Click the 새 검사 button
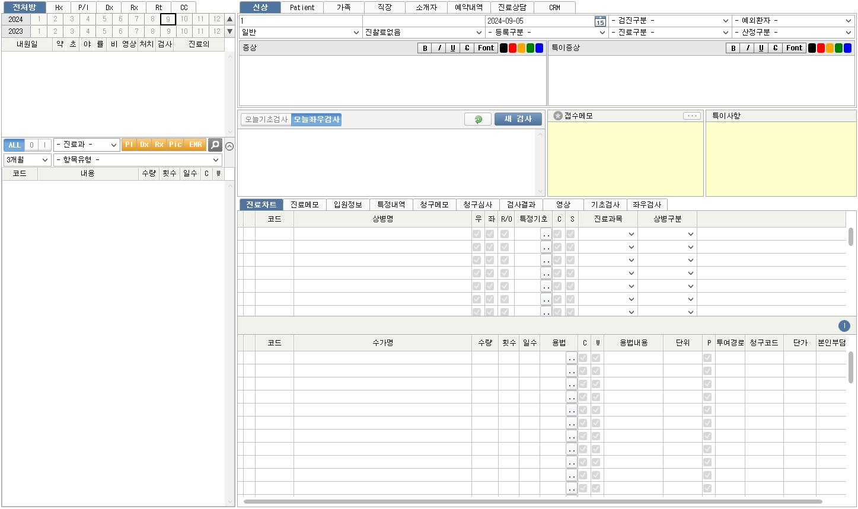The height and width of the screenshot is (509, 858). pos(518,119)
